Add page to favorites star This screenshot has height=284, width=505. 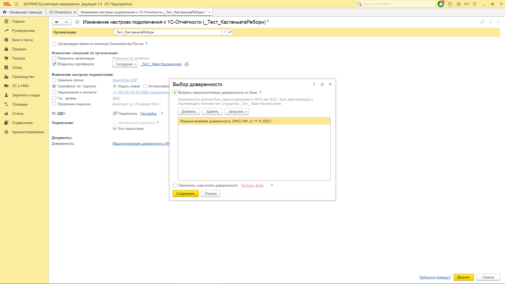77,22
